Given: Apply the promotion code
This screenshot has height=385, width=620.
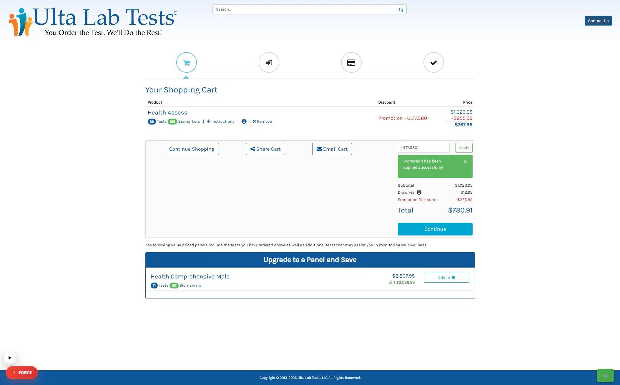Looking at the screenshot, I should pos(463,148).
